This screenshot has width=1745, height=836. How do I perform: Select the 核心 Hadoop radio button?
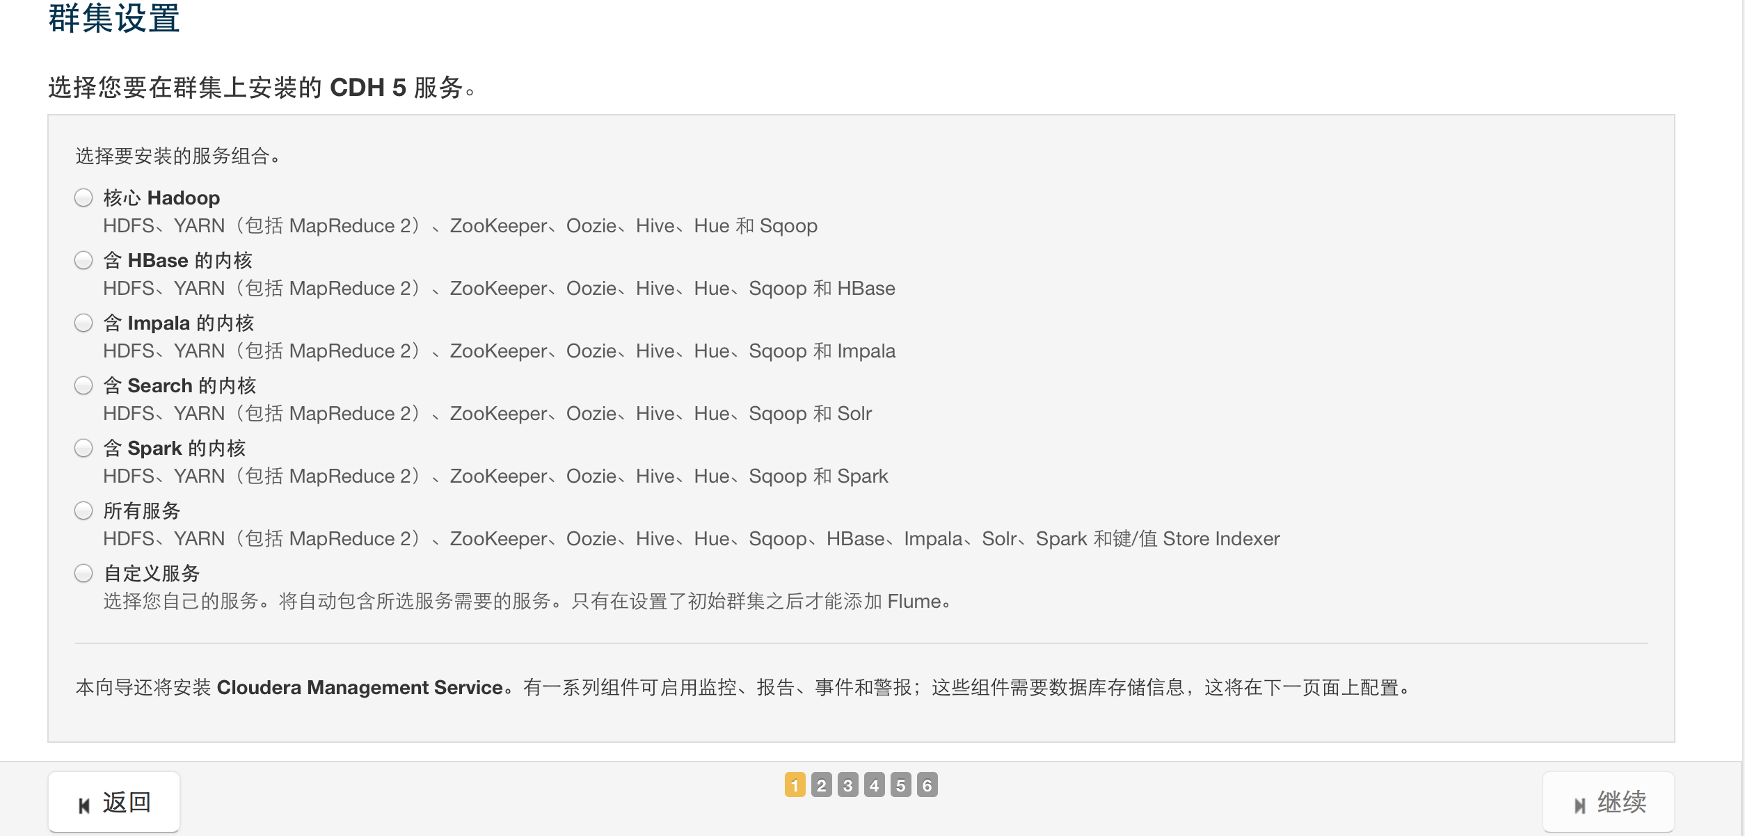(83, 198)
